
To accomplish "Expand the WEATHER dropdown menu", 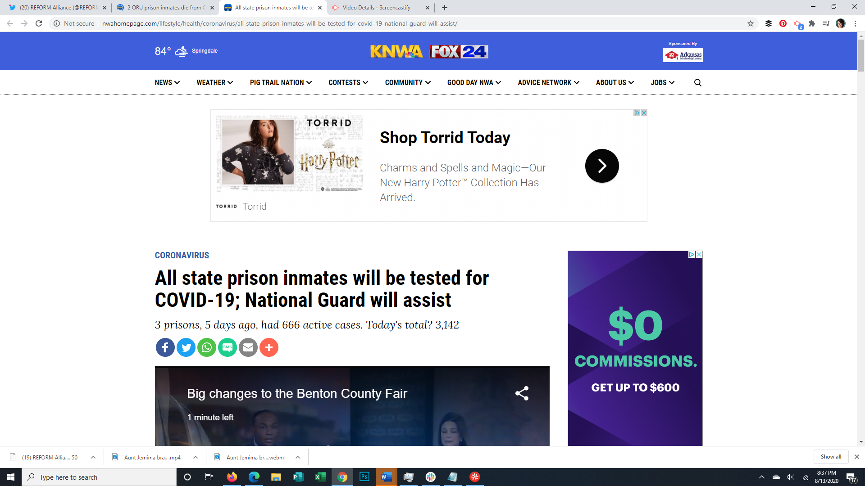I will [x=214, y=82].
